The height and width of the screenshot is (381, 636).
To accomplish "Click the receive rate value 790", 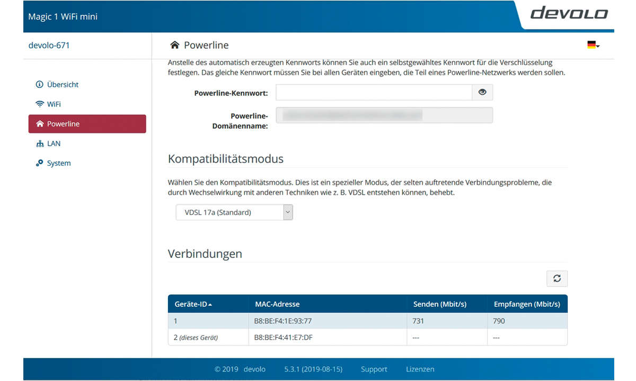I will click(499, 321).
